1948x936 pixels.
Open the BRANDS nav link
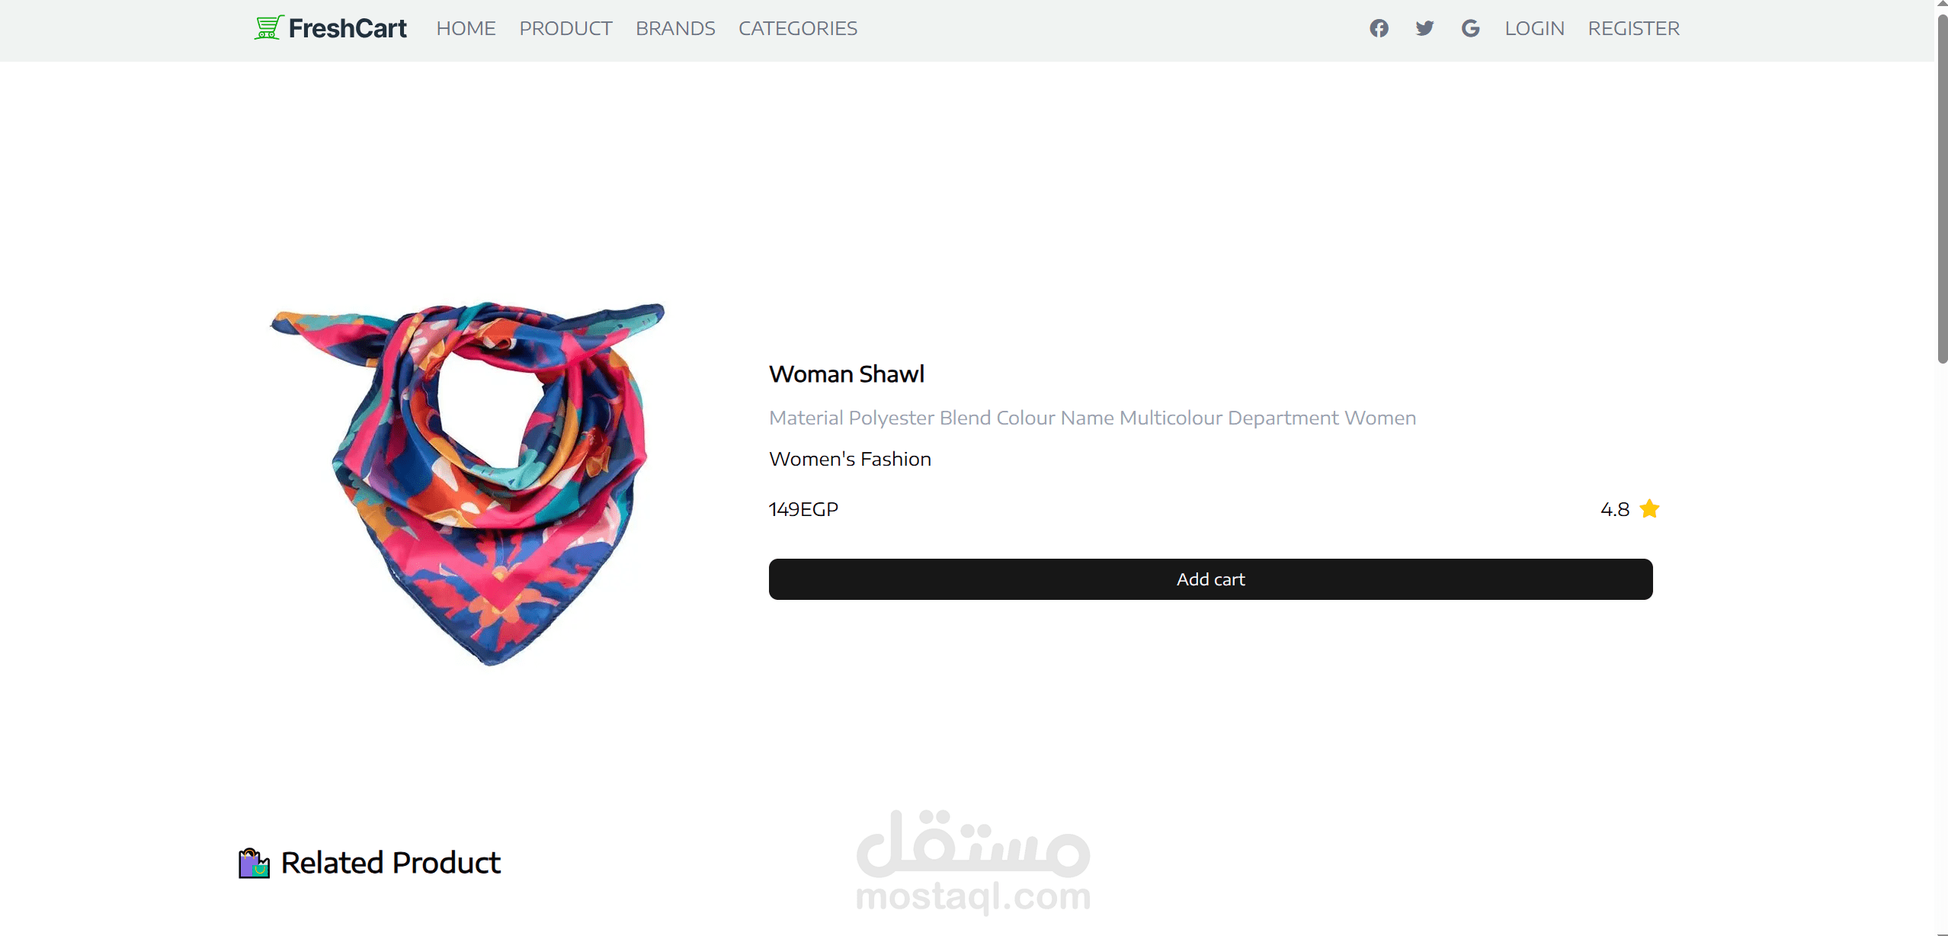[675, 28]
